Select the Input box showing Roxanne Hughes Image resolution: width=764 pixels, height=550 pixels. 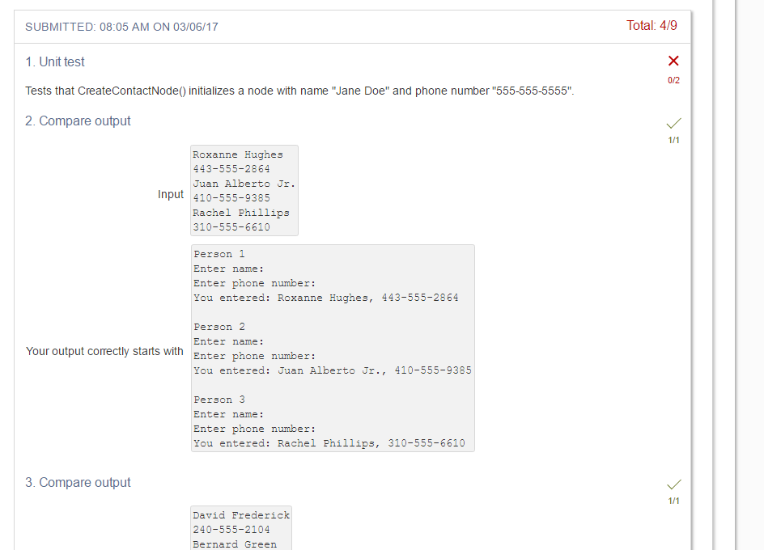[244, 190]
